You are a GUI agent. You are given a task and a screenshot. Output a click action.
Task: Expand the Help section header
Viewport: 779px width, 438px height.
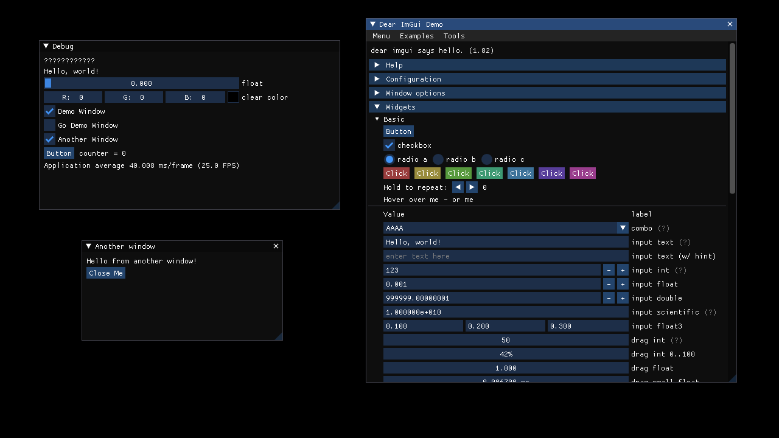coord(547,65)
